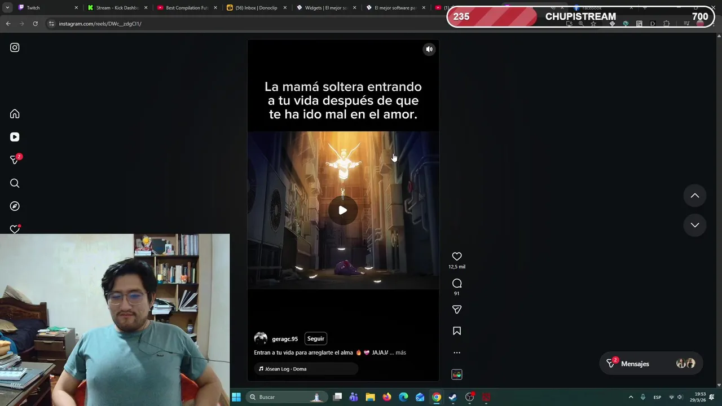This screenshot has width=722, height=406.
Task: Save the reel with bookmark icon
Action: click(457, 331)
